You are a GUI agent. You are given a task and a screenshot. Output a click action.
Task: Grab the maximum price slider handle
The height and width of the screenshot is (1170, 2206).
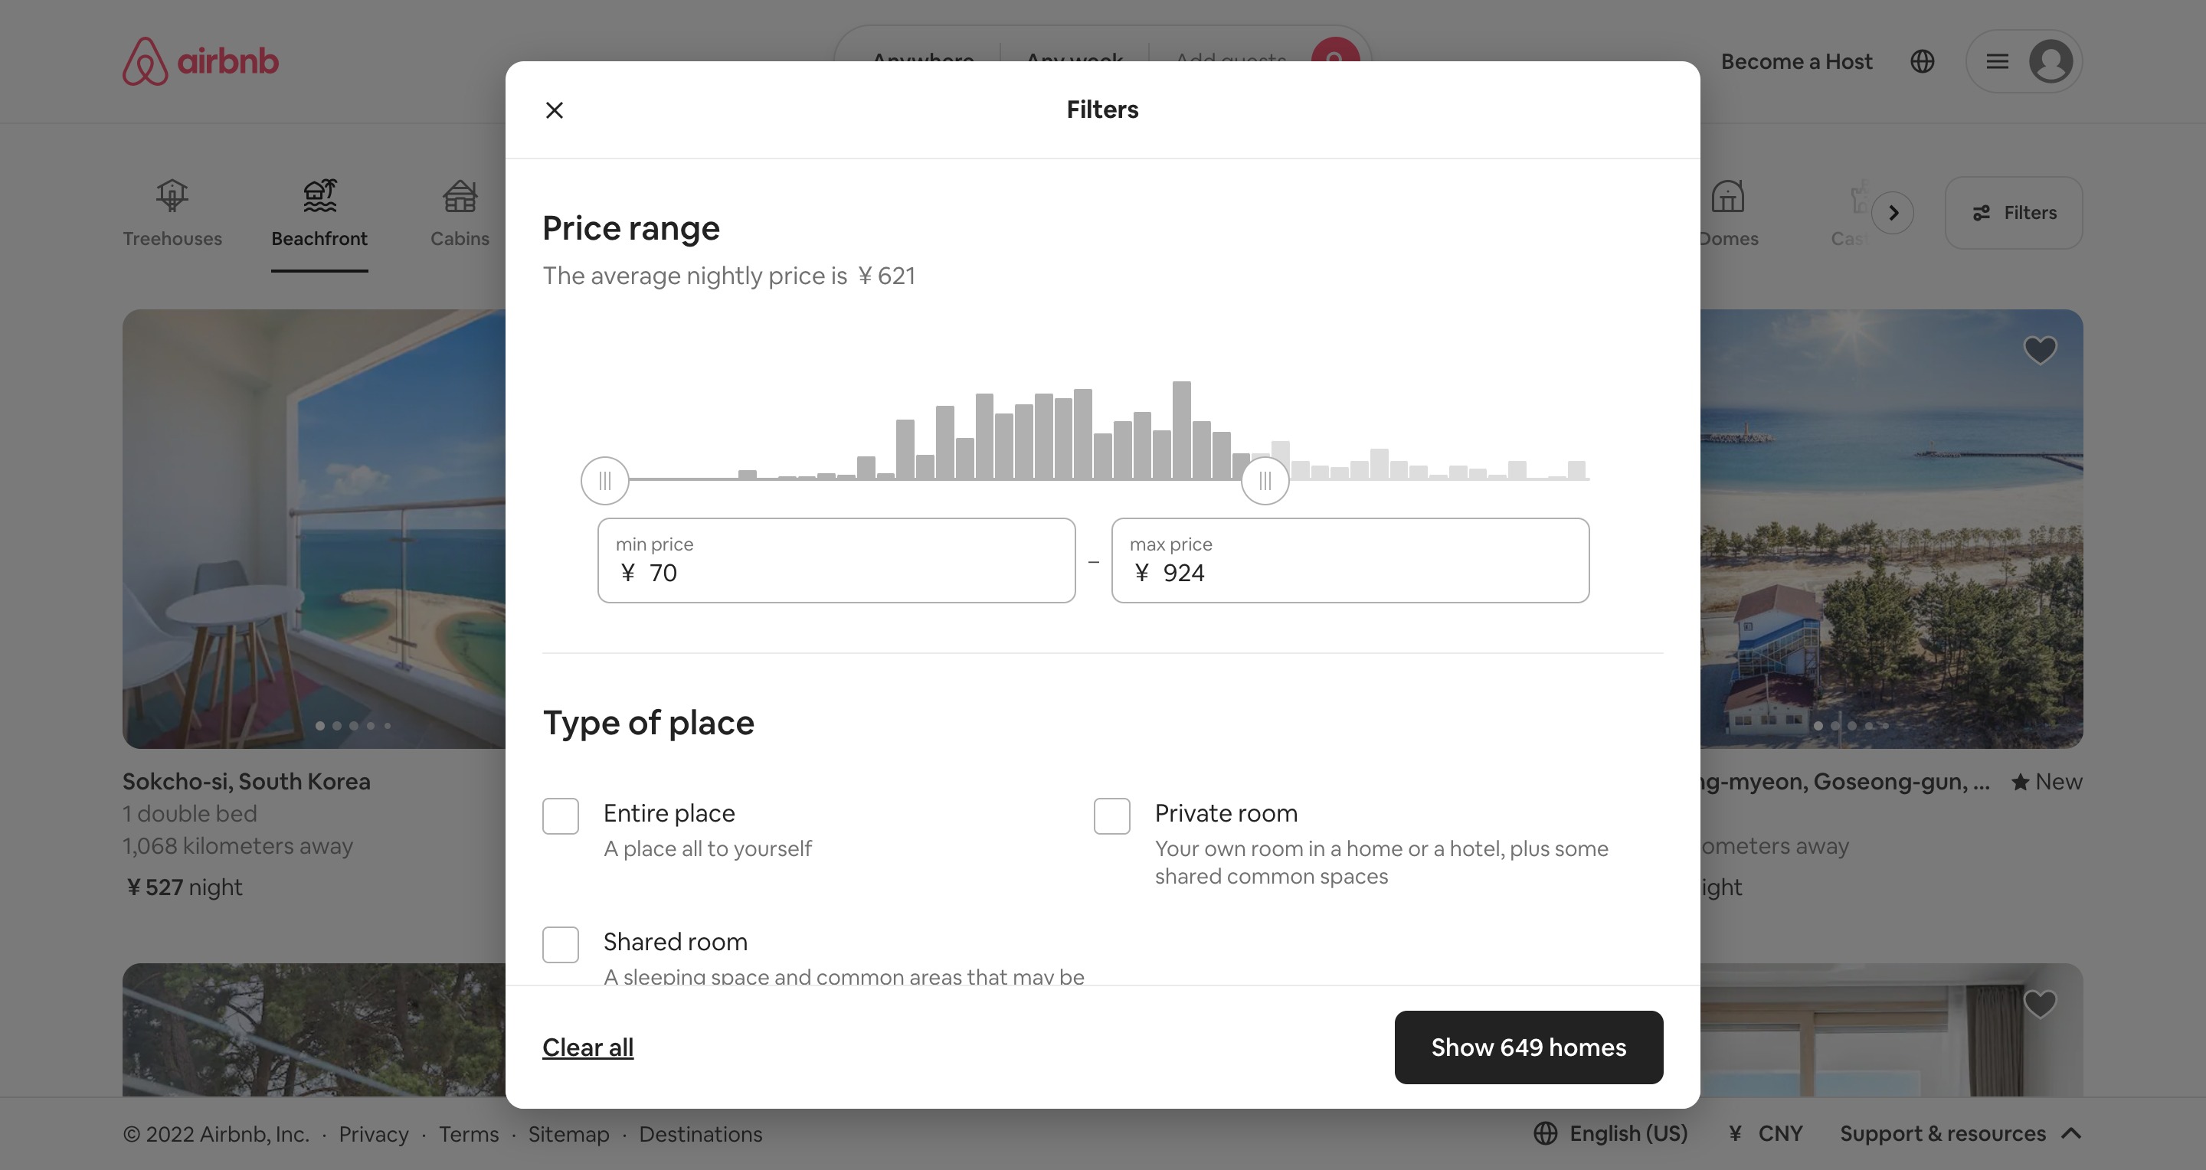pos(1265,481)
